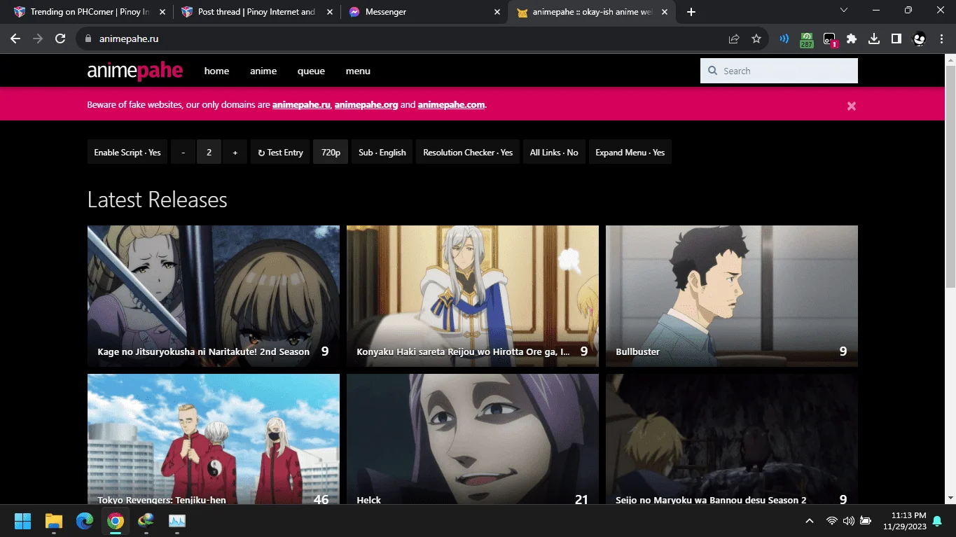Image resolution: width=956 pixels, height=537 pixels.
Task: Toggle the All Links option
Action: tap(554, 152)
